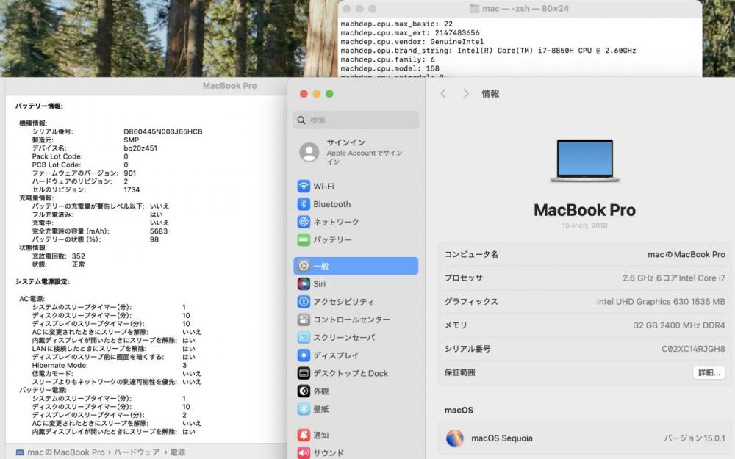Open the Siri icon in sidebar
This screenshot has width=735, height=459.
(x=304, y=283)
